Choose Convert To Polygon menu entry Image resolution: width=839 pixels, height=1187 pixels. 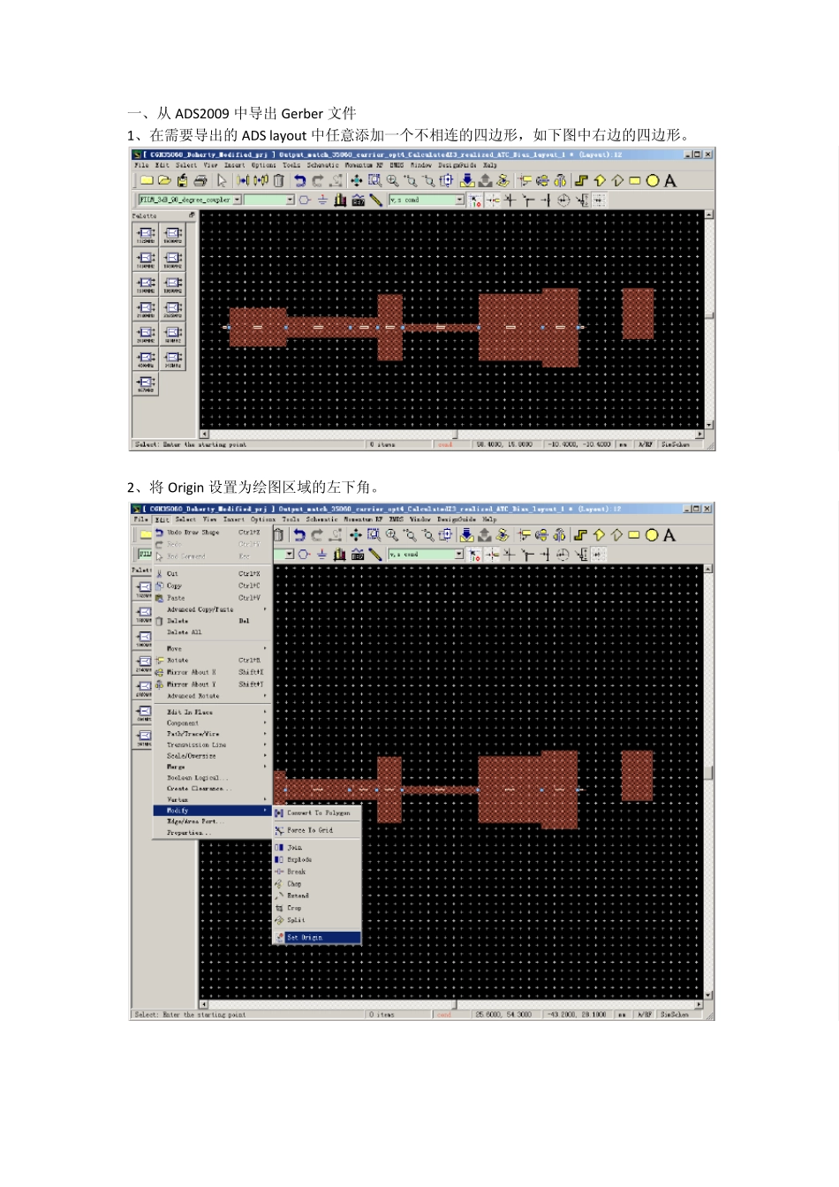[x=317, y=813]
